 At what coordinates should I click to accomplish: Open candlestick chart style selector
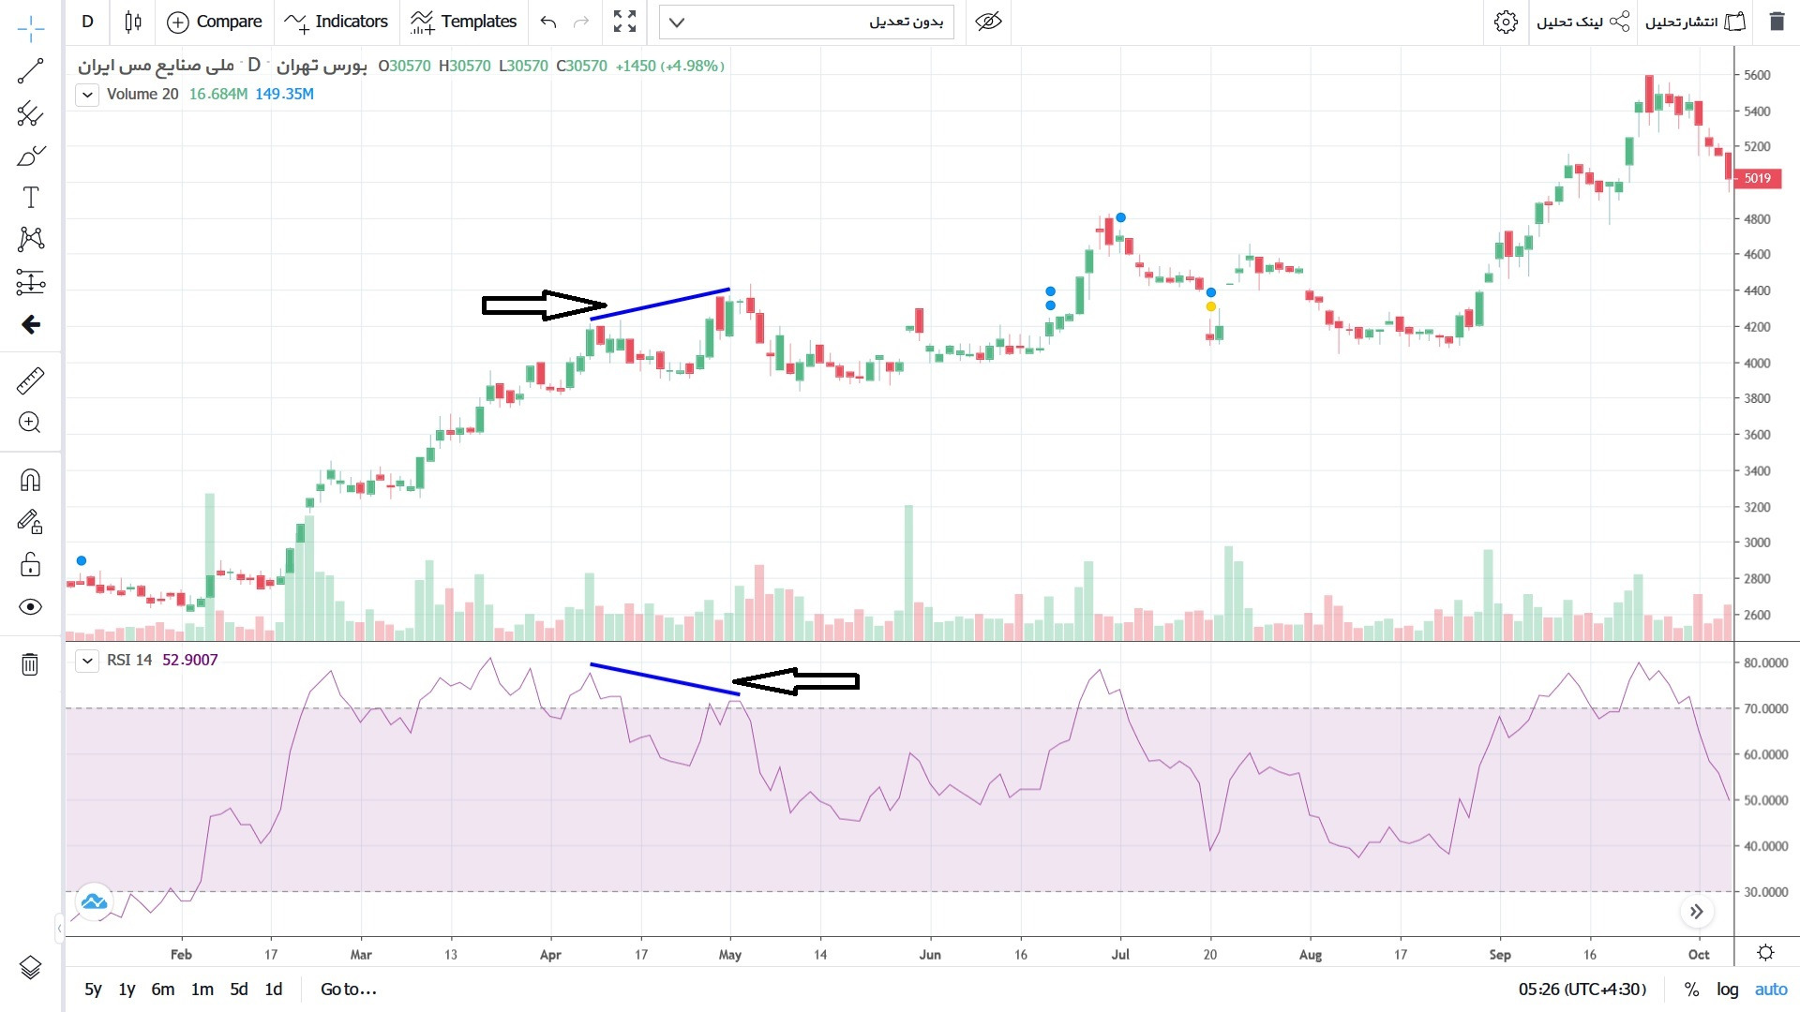tap(133, 22)
